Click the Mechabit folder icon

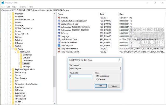(13, 14)
